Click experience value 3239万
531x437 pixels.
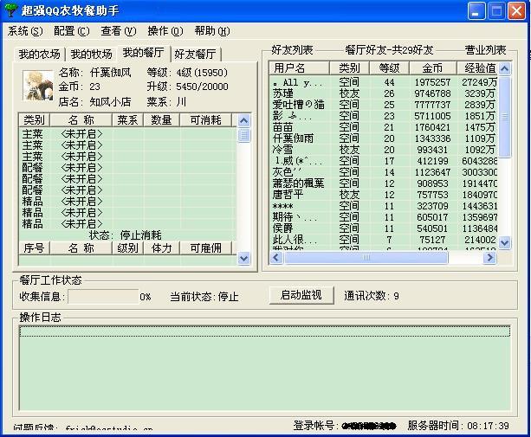click(479, 93)
